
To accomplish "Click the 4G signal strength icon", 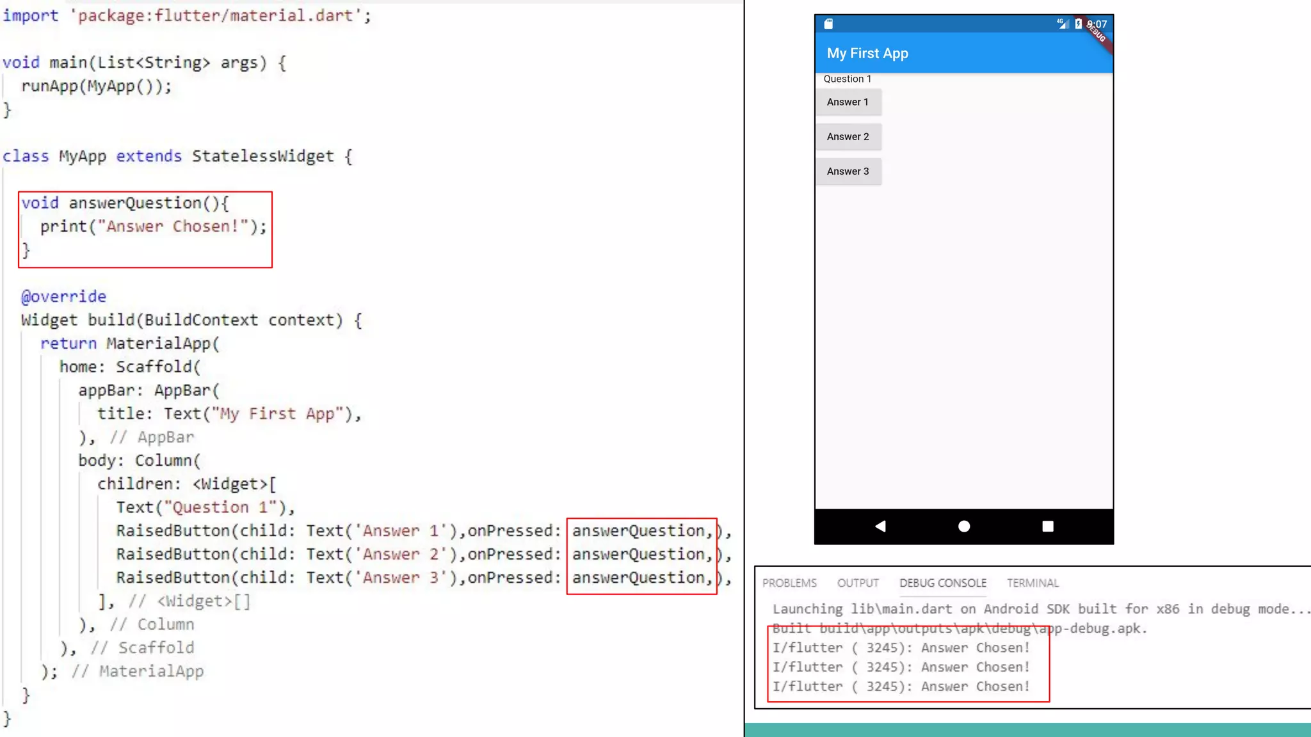I will pyautogui.click(x=1063, y=24).
